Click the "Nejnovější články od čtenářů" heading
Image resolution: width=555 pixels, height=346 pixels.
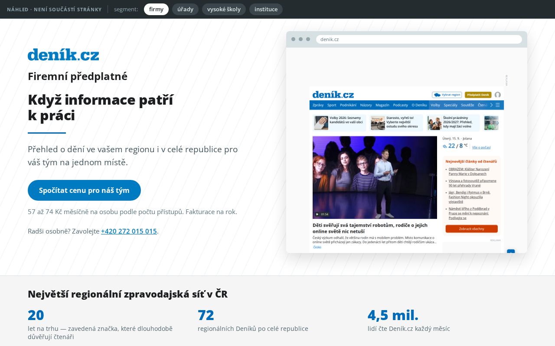click(x=471, y=161)
